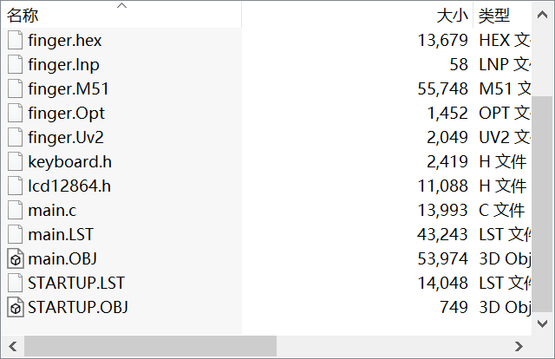This screenshot has height=359, width=555.
Task: Click the main.OBJ 3D object icon
Action: point(16,258)
